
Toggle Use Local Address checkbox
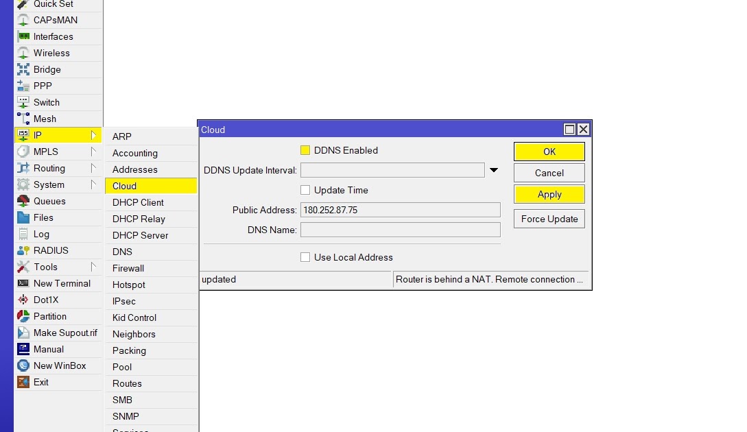tap(305, 257)
